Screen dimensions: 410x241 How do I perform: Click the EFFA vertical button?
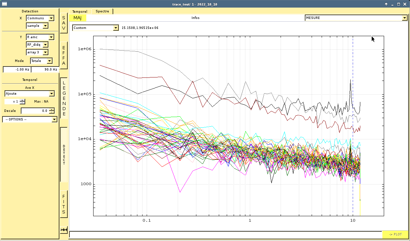pyautogui.click(x=64, y=55)
